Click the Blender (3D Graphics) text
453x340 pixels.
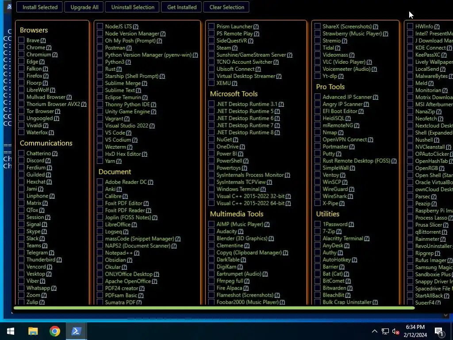pyautogui.click(x=242, y=239)
